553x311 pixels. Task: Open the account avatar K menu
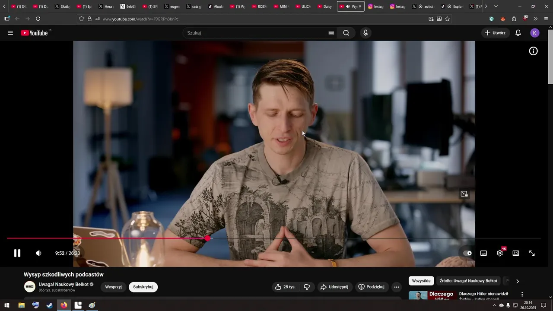(535, 33)
